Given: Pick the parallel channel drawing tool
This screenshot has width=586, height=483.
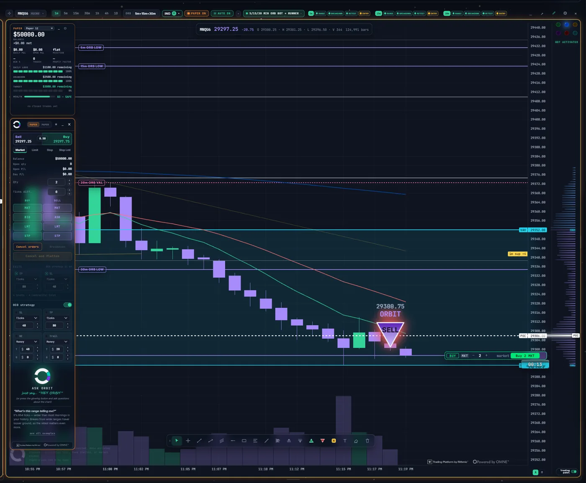Looking at the screenshot, I should coord(222,441).
